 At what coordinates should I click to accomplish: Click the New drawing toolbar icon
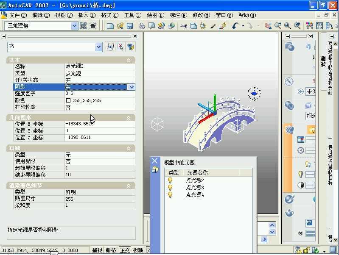pyautogui.click(x=110, y=26)
